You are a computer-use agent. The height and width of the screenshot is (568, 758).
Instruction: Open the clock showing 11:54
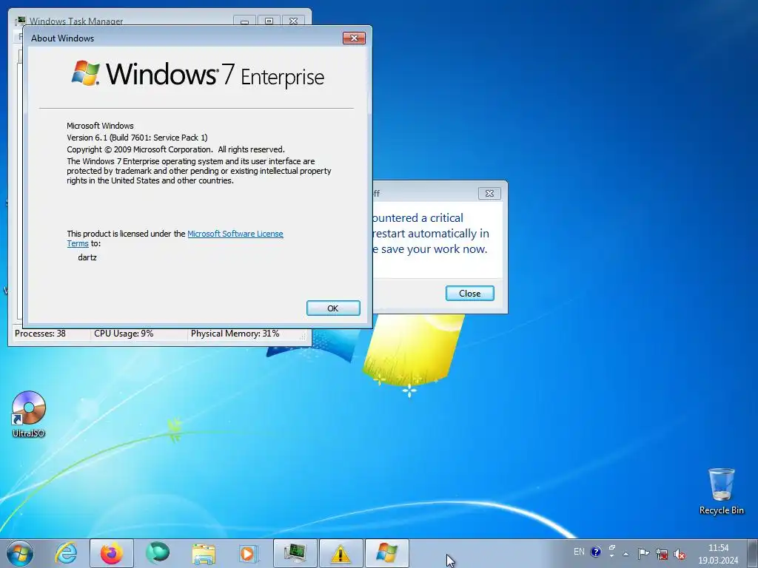pos(718,553)
